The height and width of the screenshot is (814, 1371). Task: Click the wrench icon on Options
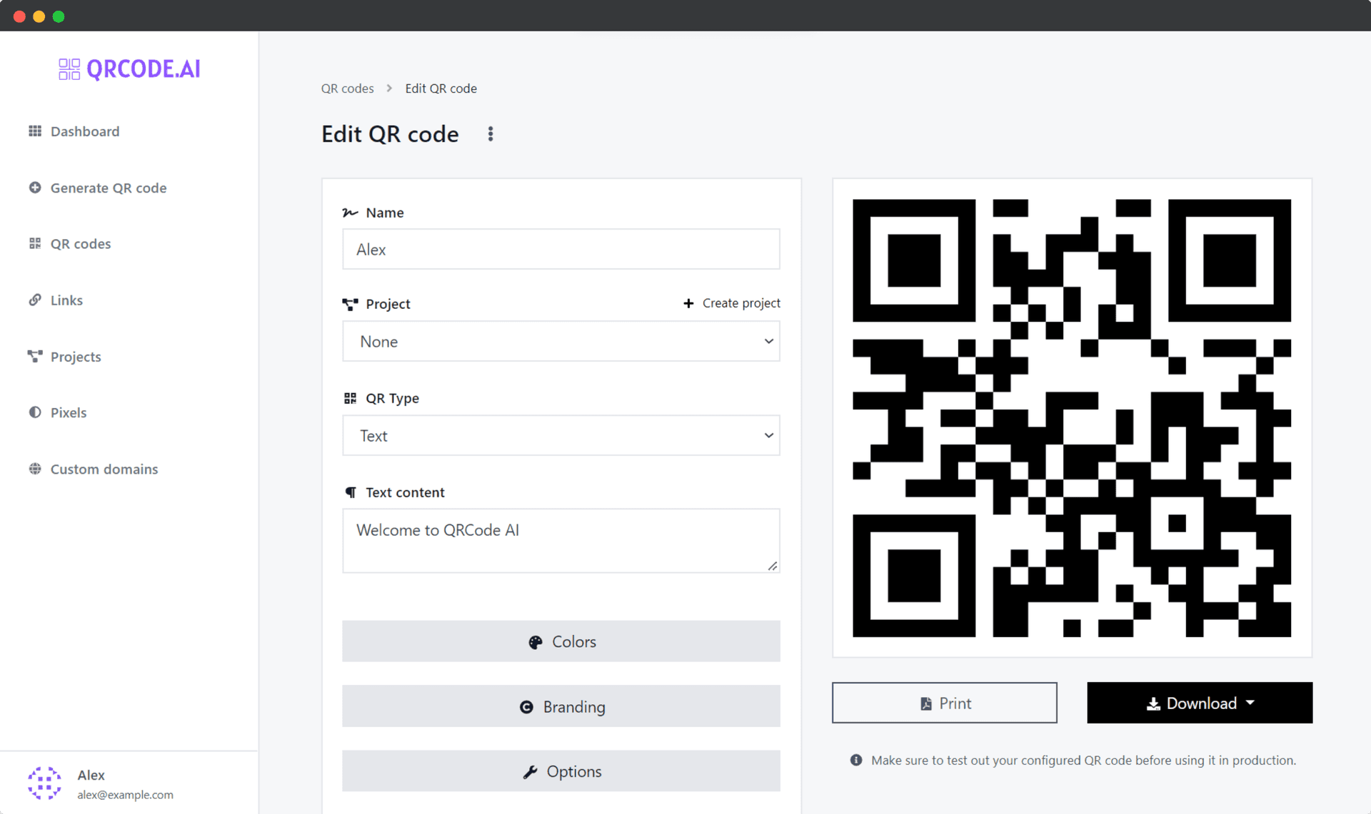pos(530,772)
